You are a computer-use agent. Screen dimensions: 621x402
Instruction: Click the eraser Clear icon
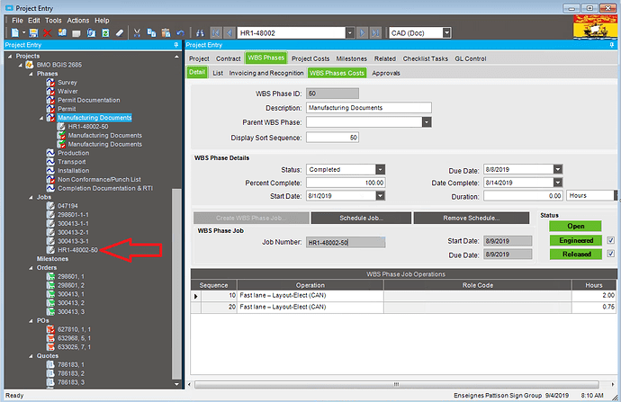coord(120,33)
